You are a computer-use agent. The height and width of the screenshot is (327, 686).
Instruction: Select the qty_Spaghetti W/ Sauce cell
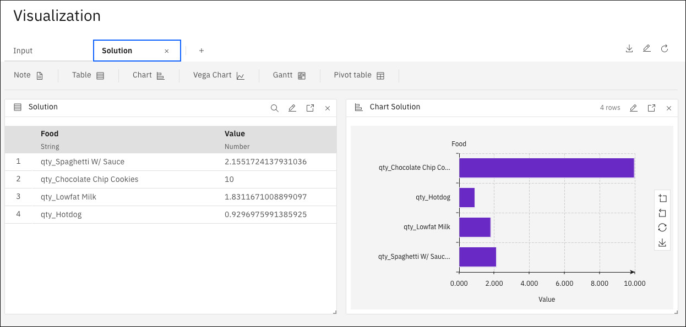[x=83, y=162]
